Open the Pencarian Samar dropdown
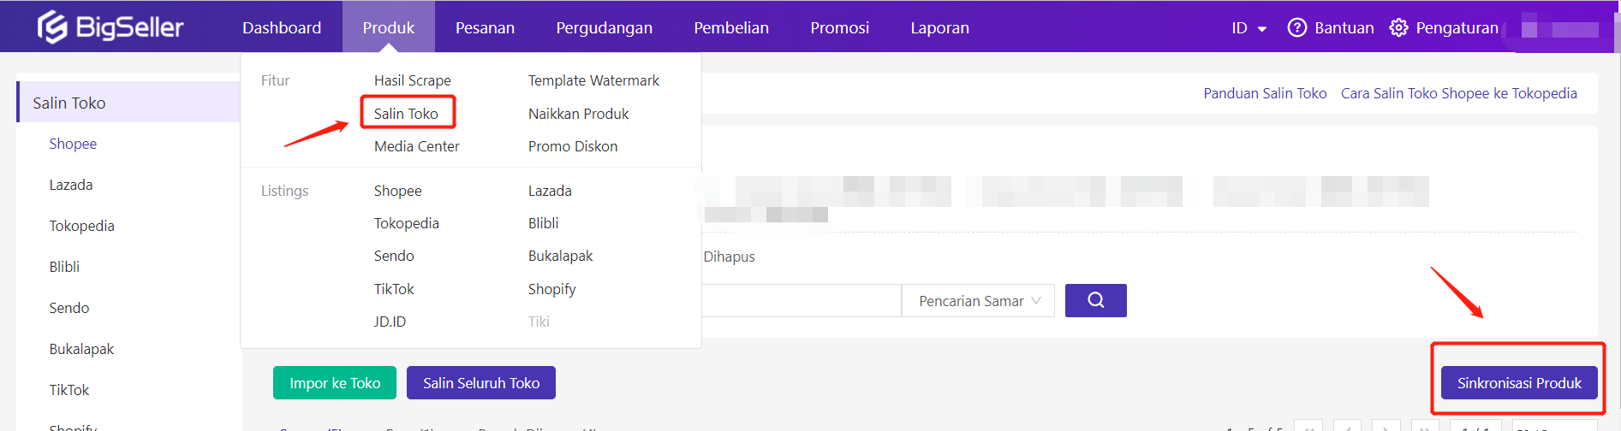1621x431 pixels. coord(978,301)
